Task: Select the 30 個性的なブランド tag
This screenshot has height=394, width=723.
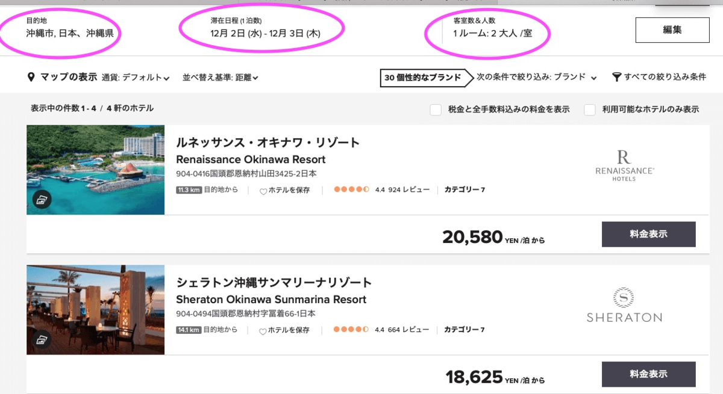Action: (x=422, y=78)
